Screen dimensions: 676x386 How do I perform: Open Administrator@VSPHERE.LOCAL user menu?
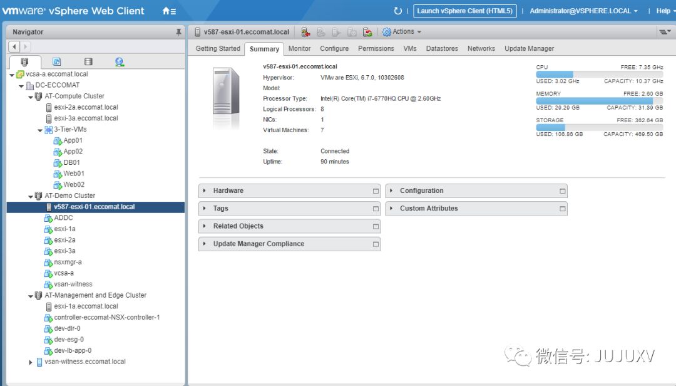[x=583, y=11]
